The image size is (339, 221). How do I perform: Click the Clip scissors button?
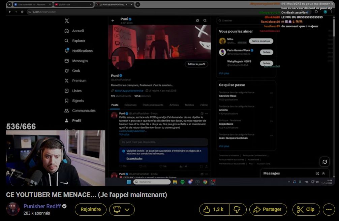point(306,210)
